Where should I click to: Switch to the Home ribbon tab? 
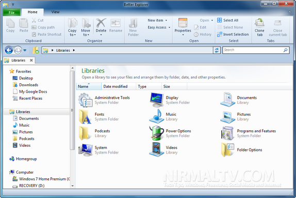coord(32,12)
